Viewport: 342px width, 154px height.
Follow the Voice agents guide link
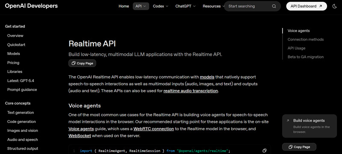point(81,129)
